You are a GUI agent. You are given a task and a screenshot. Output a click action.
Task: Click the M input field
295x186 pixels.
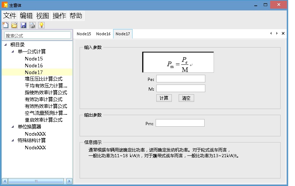181,88
